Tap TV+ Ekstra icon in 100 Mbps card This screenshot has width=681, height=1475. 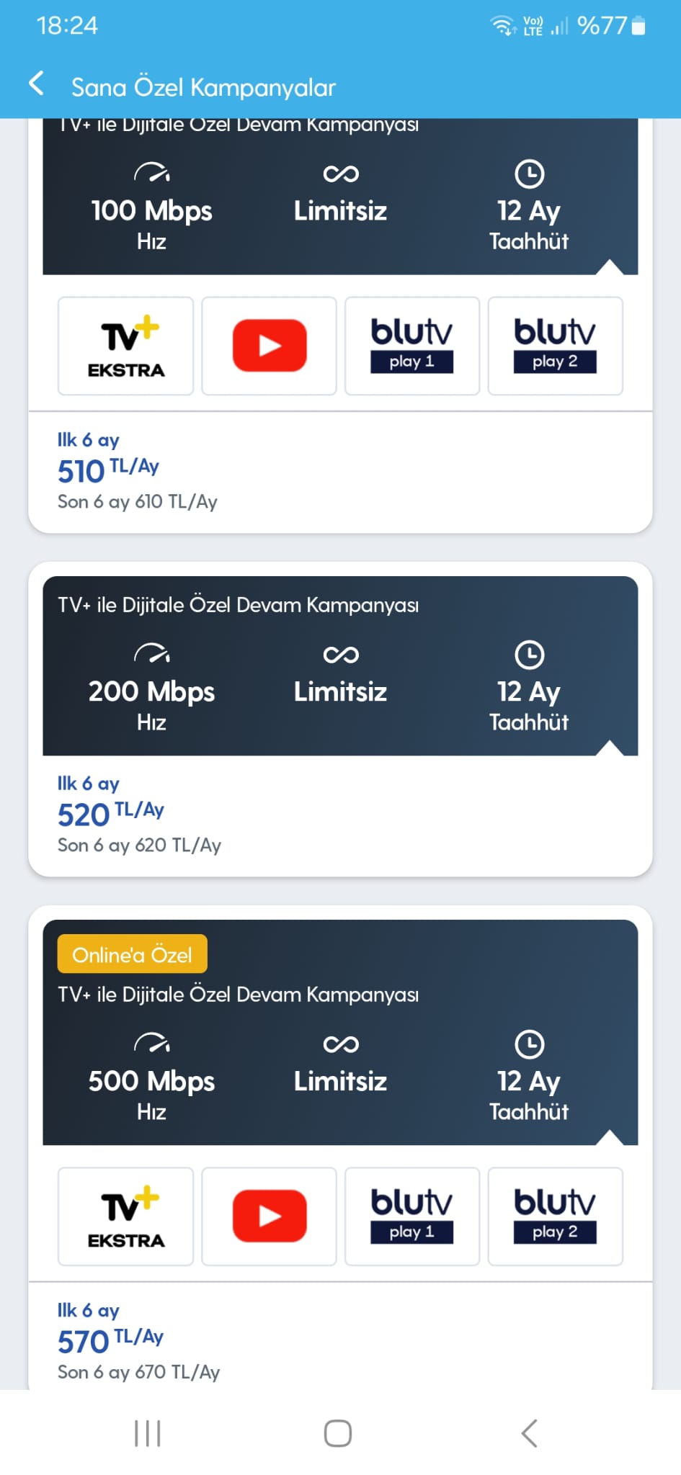pos(125,346)
